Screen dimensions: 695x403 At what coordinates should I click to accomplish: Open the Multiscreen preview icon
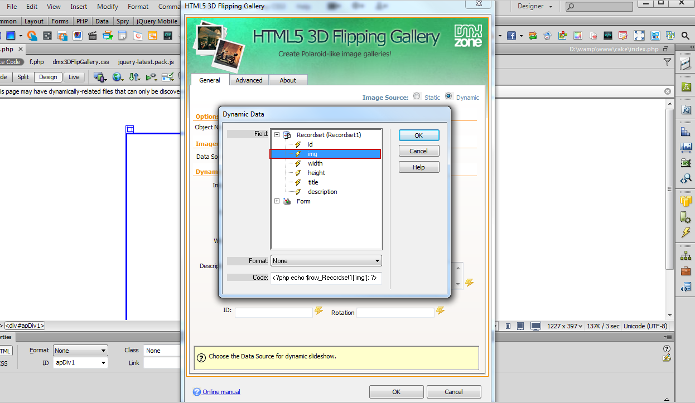100,77
